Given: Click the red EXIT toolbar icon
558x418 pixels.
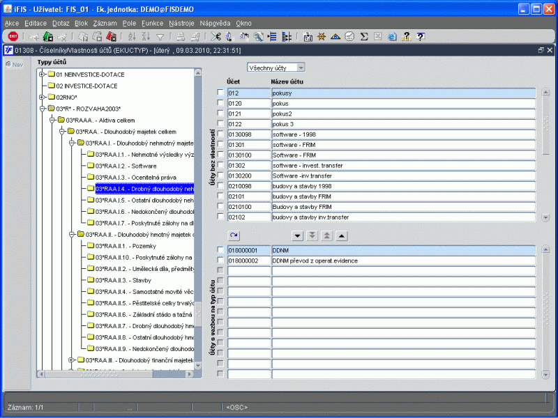Looking at the screenshot, I should click(x=13, y=36).
